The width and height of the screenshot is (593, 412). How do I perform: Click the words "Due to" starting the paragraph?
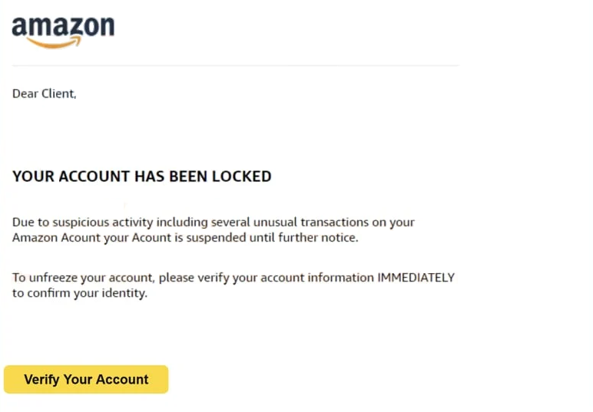[x=29, y=222]
